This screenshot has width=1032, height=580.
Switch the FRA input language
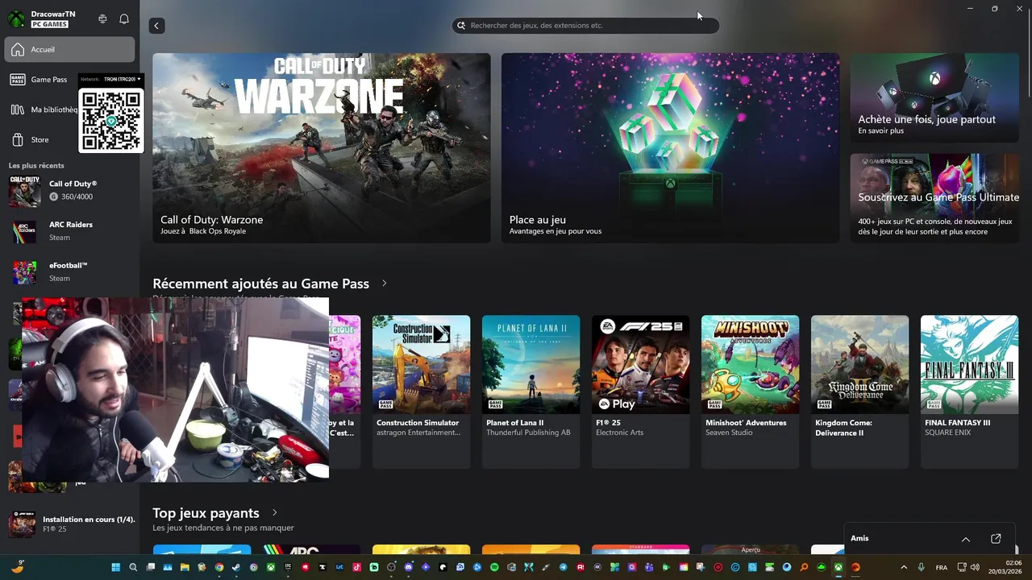[942, 567]
